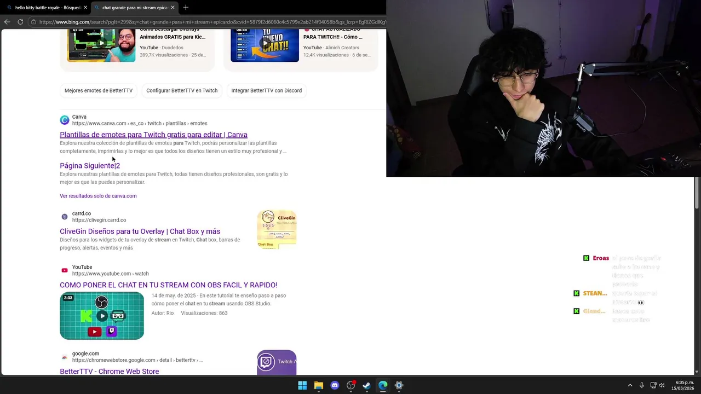Viewport: 701px width, 394px height.
Task: Reload the page with the refresh icon
Action: (x=20, y=22)
